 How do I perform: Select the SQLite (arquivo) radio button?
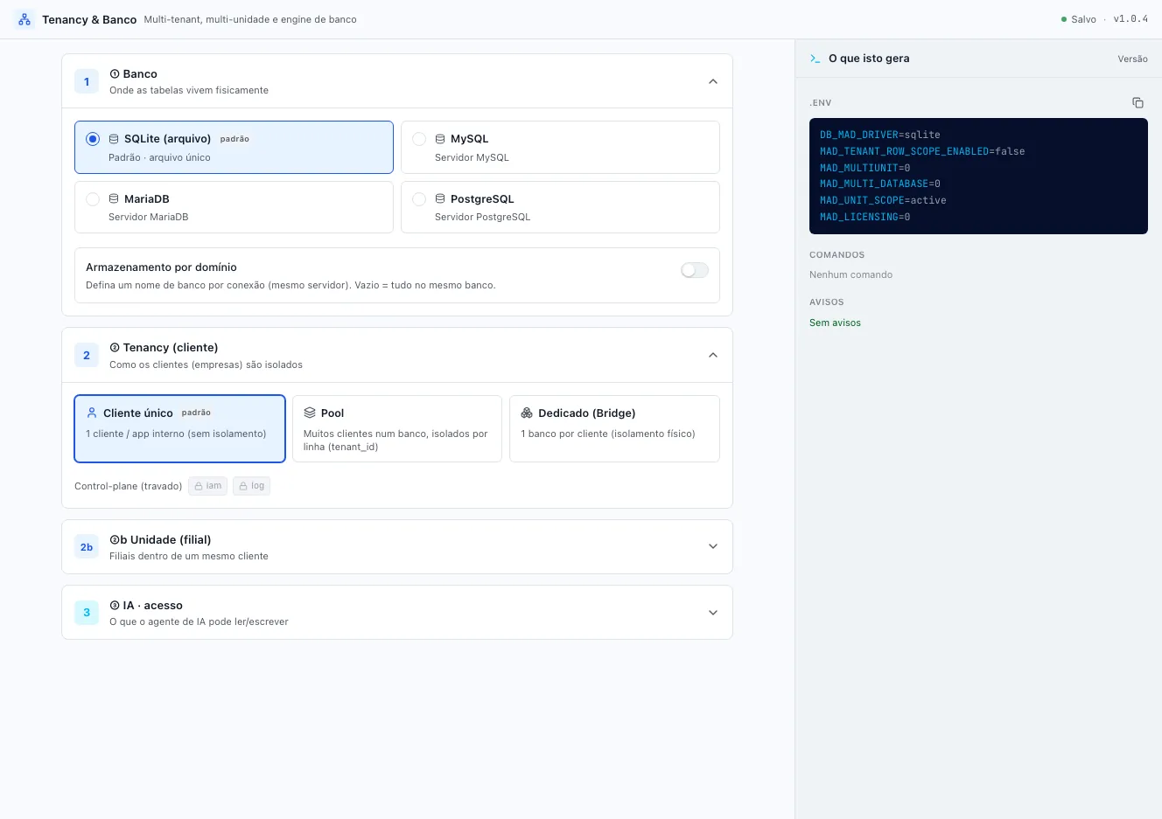coord(93,139)
